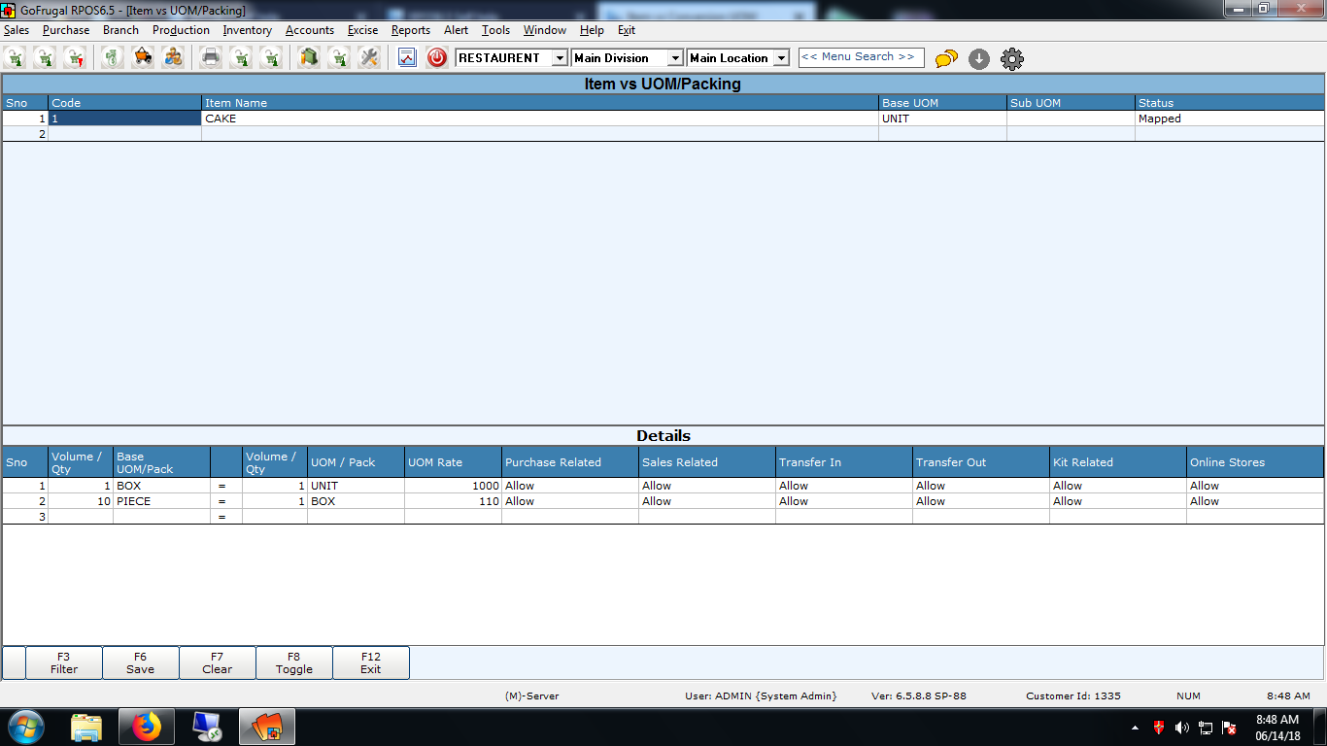The image size is (1327, 746).
Task: Click the Menu Search input box
Action: pyautogui.click(x=861, y=57)
